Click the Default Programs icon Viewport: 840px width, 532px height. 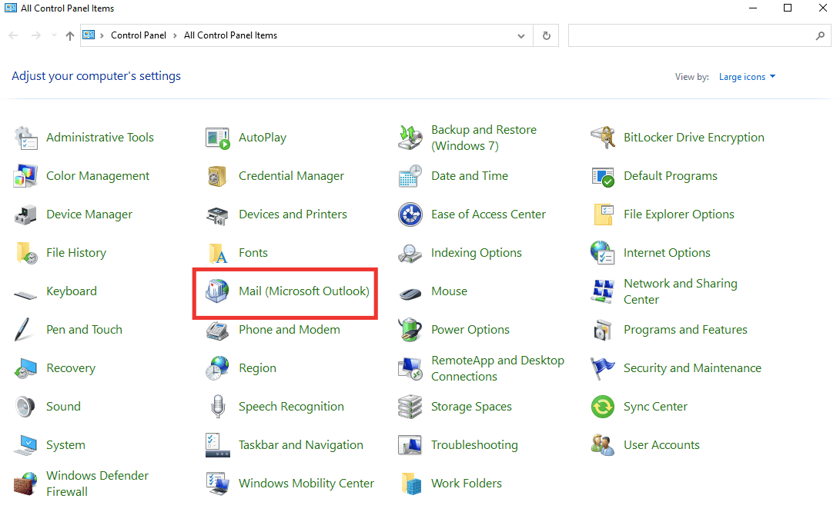click(603, 177)
